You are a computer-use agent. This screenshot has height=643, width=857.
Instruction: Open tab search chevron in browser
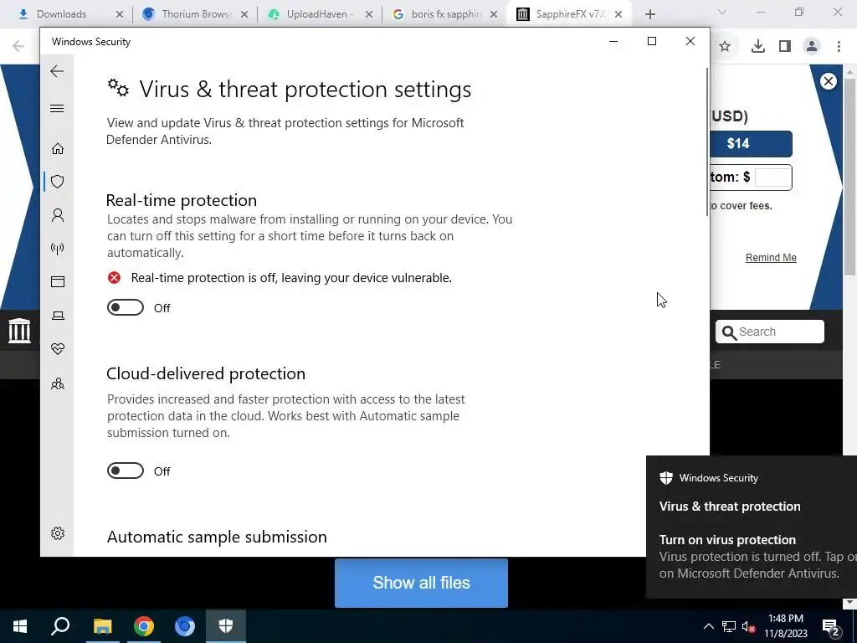point(722,12)
